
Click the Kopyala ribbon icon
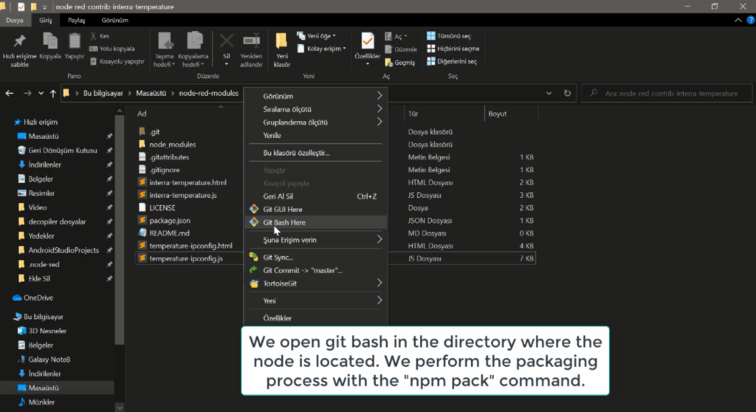(x=50, y=47)
